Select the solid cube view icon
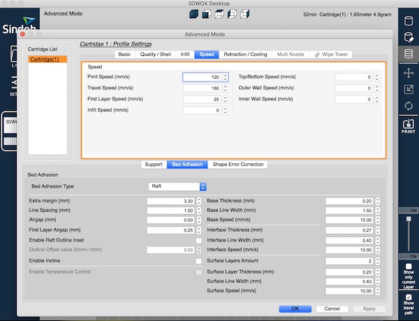 click(193, 14)
